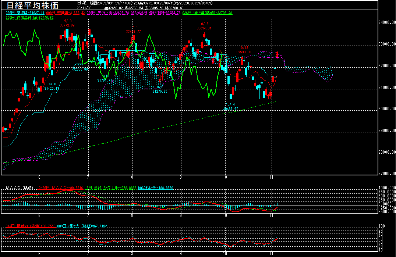Select the 026日 基準線=31627.11 legend
Screen dimensions: 396x257
25,13
